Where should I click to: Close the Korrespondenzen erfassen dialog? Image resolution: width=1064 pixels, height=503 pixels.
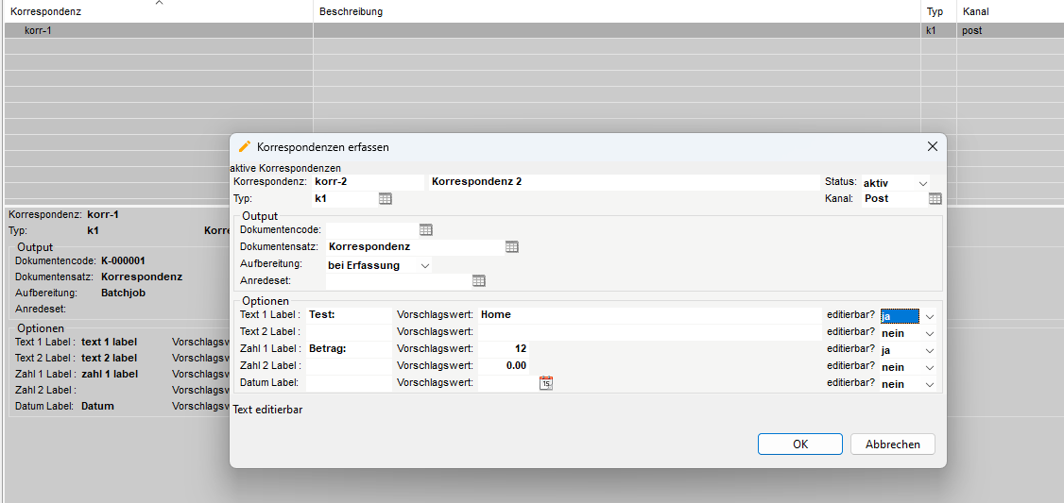click(932, 147)
